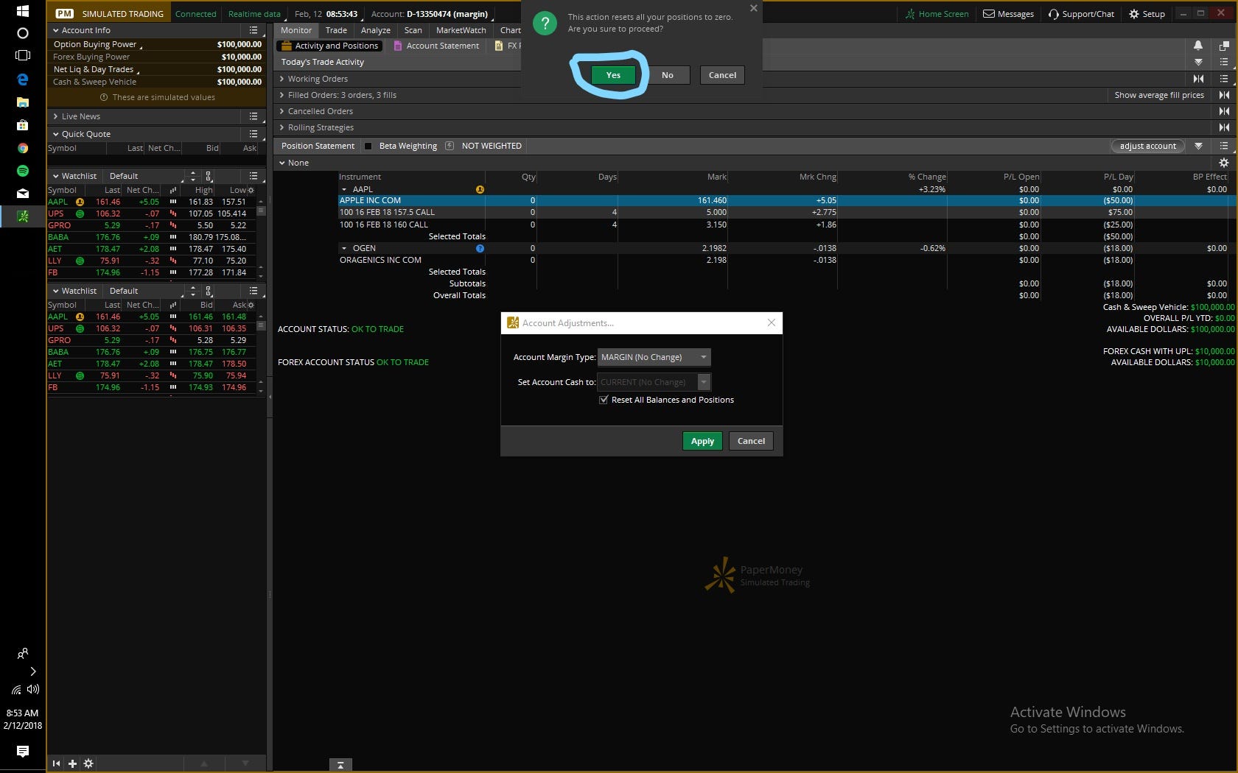Open Account Info panel menu icon

[253, 30]
